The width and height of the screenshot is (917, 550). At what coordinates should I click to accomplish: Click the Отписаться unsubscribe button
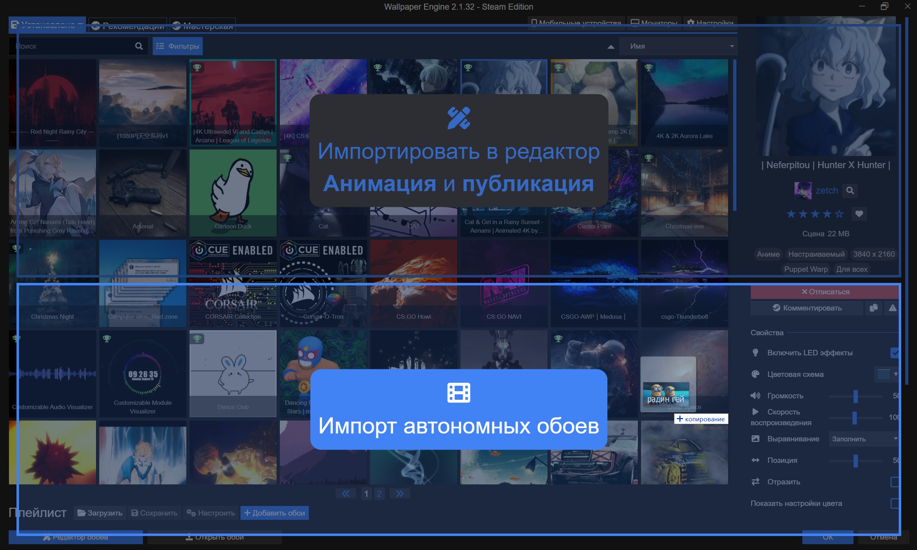(825, 292)
